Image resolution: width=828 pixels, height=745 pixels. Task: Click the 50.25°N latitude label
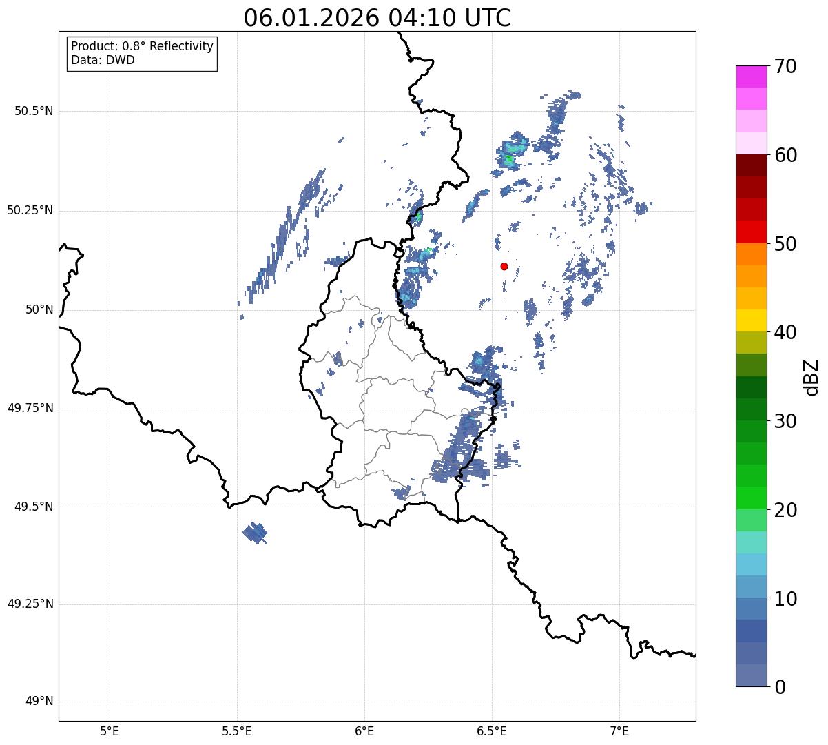coord(30,210)
